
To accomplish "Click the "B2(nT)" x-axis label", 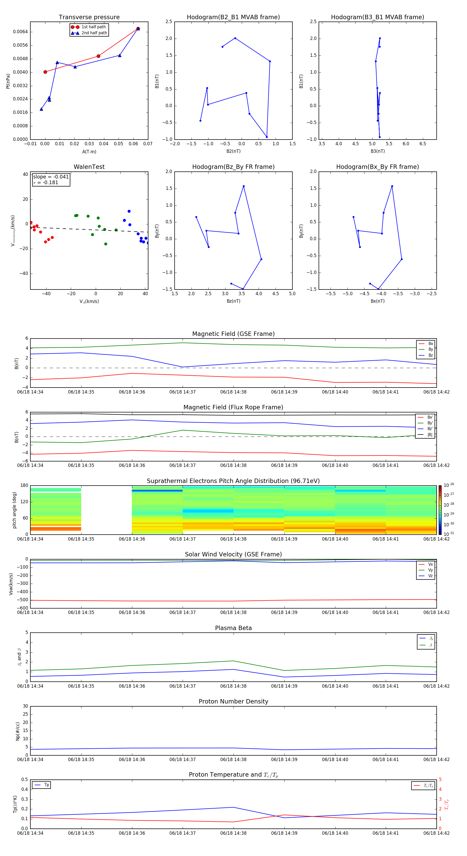I will [x=233, y=151].
